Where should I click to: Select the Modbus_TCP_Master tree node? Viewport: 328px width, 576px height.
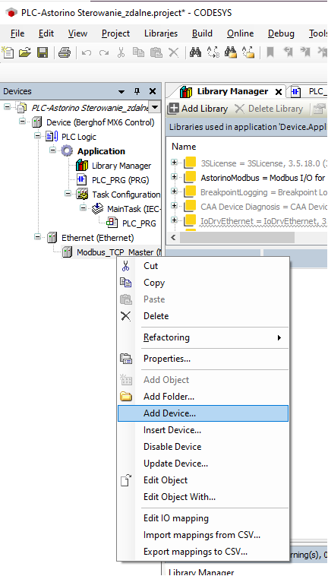(118, 252)
